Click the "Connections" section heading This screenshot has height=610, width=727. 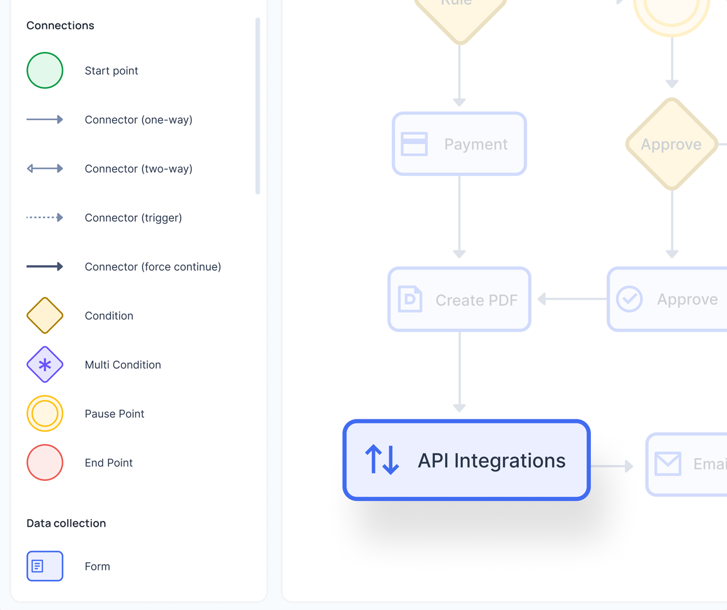click(60, 25)
